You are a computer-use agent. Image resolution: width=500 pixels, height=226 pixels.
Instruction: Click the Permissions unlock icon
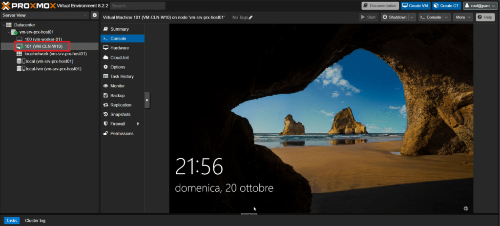105,133
